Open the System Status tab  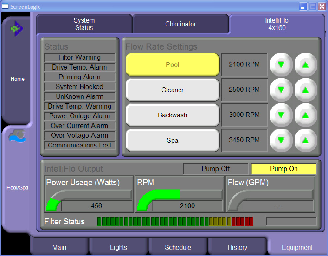(x=84, y=24)
